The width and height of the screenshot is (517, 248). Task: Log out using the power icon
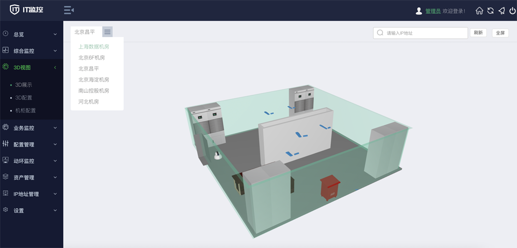tap(512, 10)
